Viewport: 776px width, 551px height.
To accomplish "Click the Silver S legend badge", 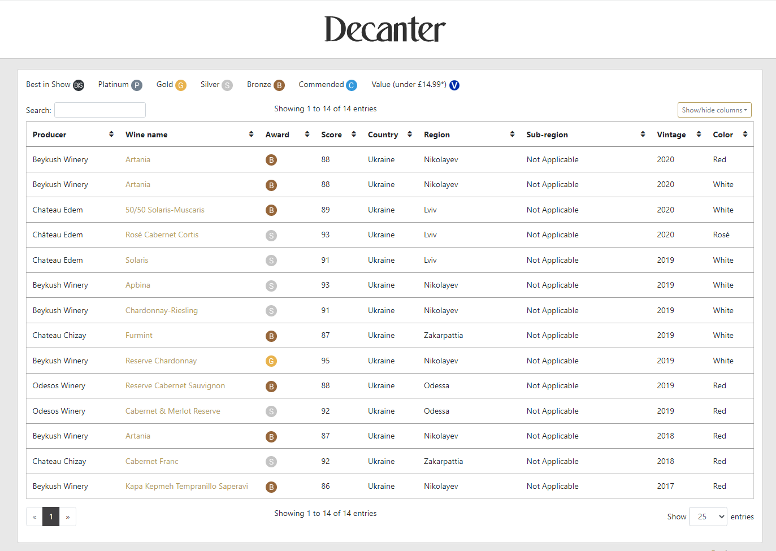I will point(227,85).
